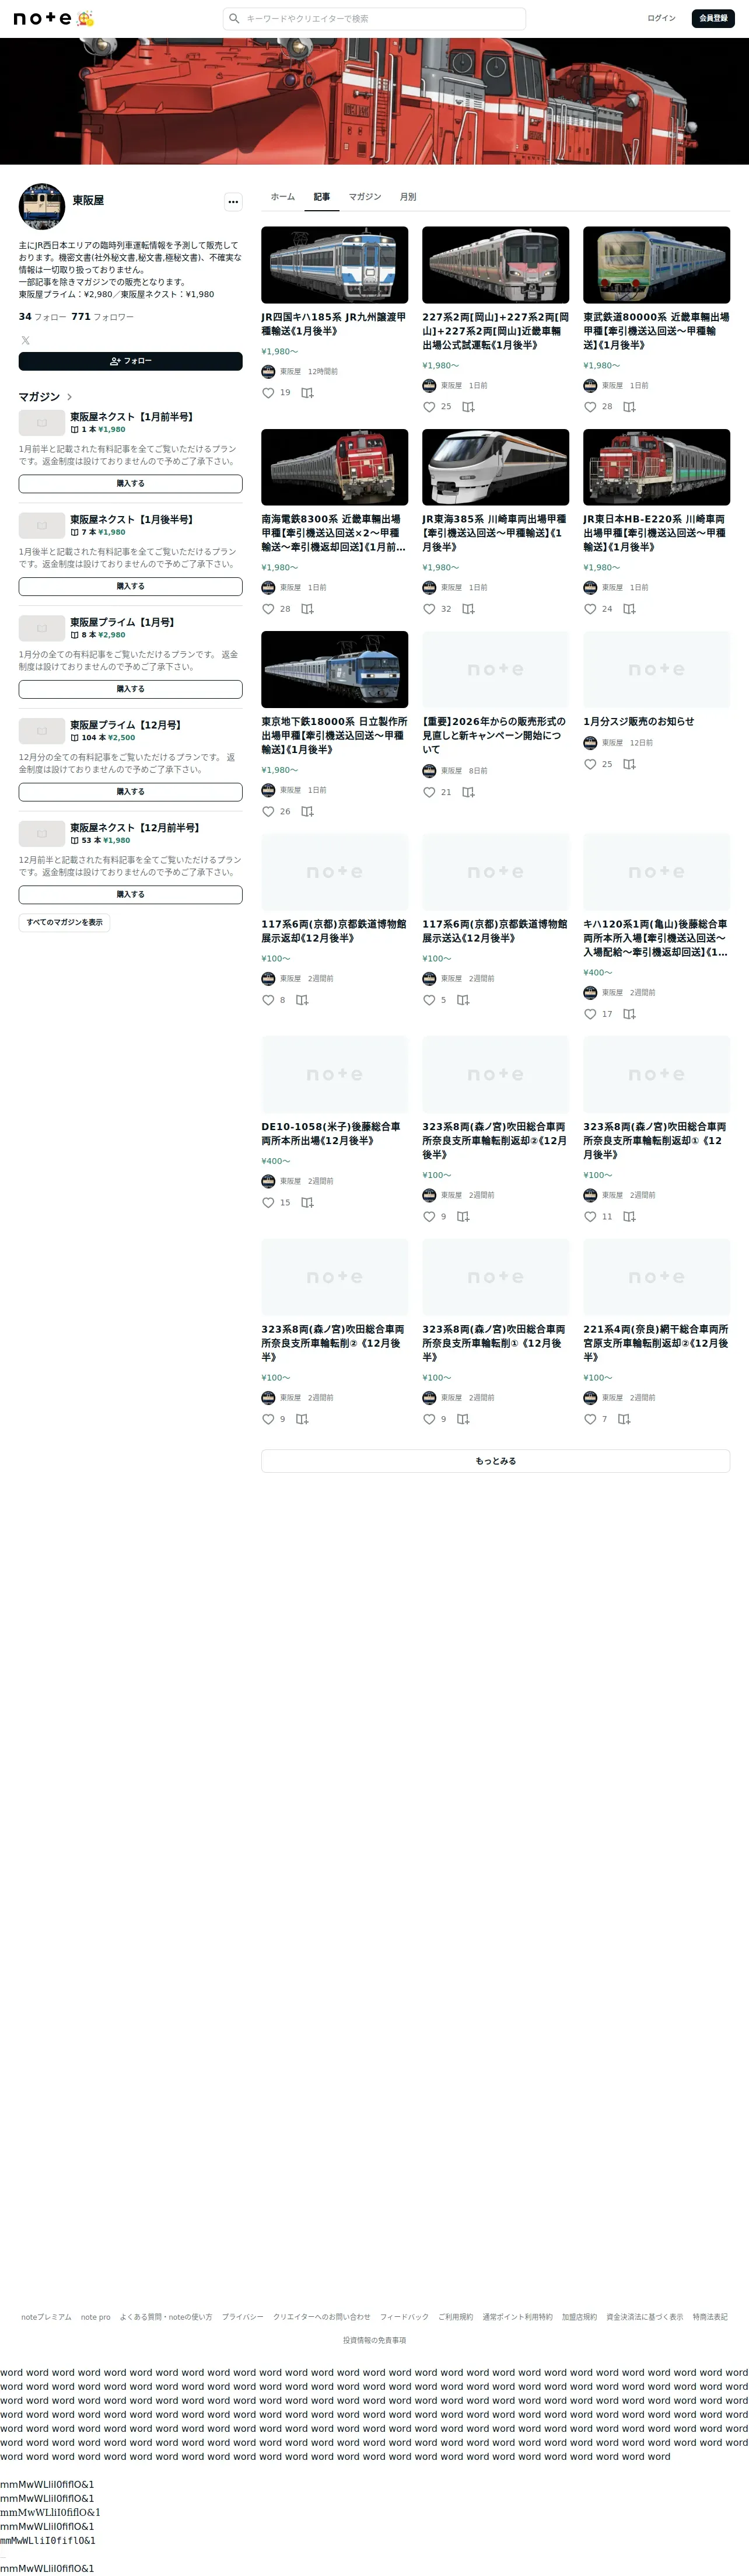Open the 東京地下鉄18000系 article thumbnail

point(335,669)
